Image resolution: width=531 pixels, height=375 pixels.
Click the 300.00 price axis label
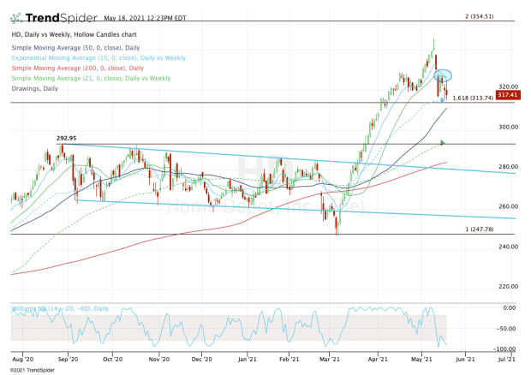509,127
